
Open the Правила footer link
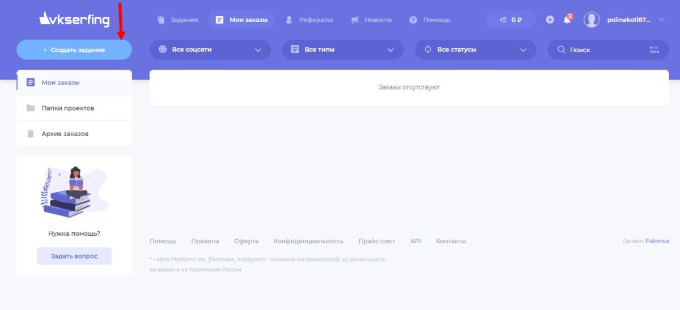click(205, 241)
